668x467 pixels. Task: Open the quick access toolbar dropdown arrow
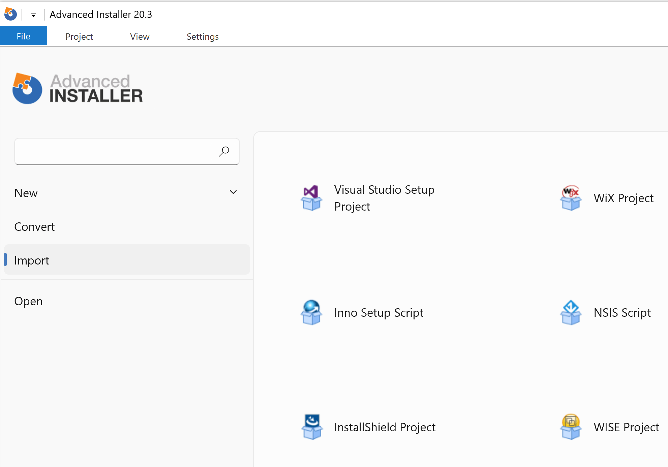tap(33, 15)
